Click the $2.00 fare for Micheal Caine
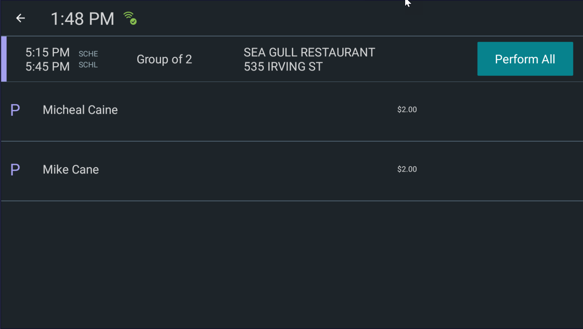The height and width of the screenshot is (329, 583). [x=407, y=110]
